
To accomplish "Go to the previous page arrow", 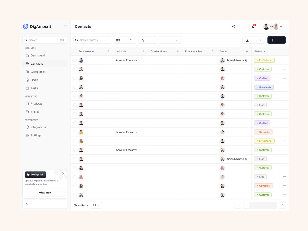I will coord(237,205).
